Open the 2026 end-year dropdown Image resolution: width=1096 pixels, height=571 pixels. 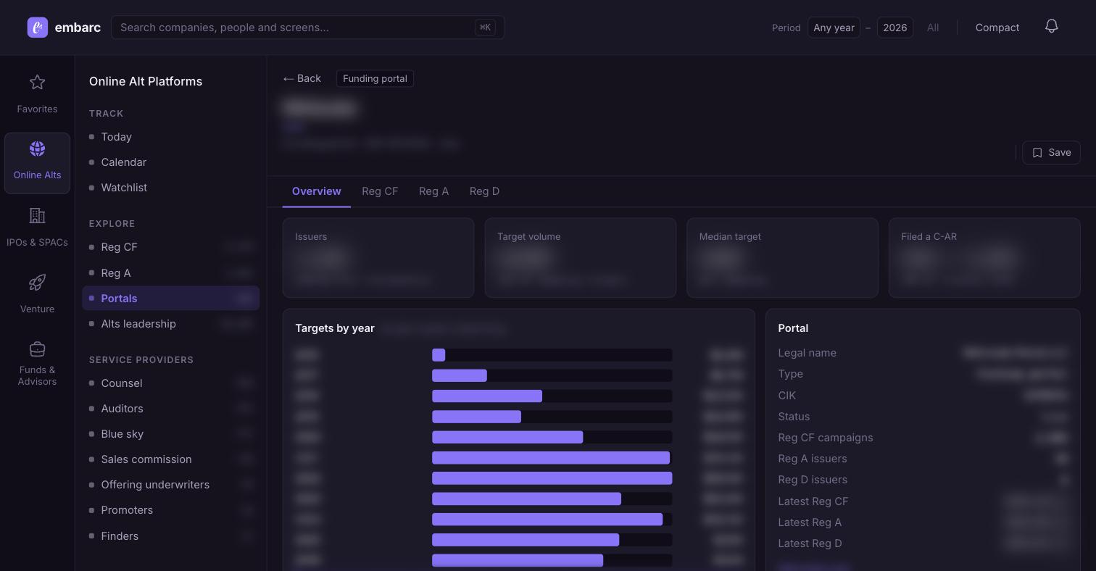tap(894, 28)
